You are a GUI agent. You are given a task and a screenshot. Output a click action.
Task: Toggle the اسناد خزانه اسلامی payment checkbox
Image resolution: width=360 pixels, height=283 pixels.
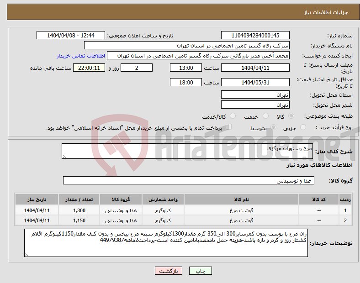click(x=229, y=127)
